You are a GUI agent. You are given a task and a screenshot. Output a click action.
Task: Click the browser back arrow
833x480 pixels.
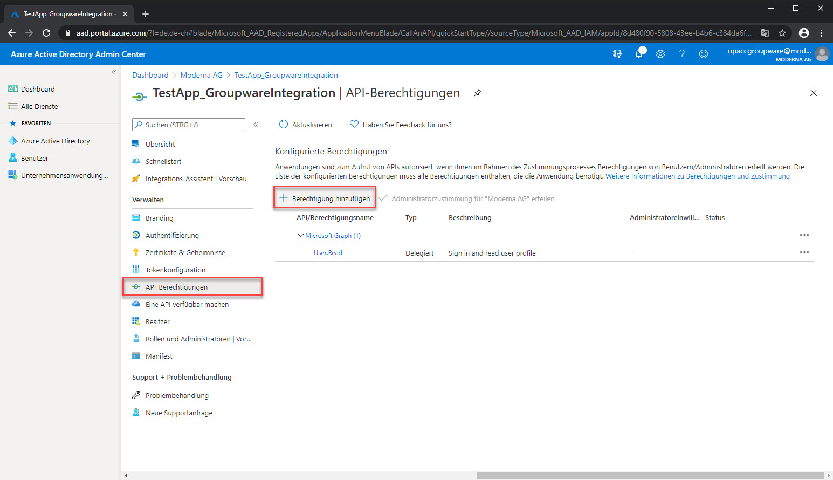pos(12,33)
